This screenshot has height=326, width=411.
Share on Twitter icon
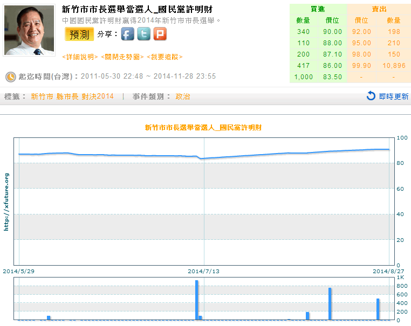click(144, 34)
